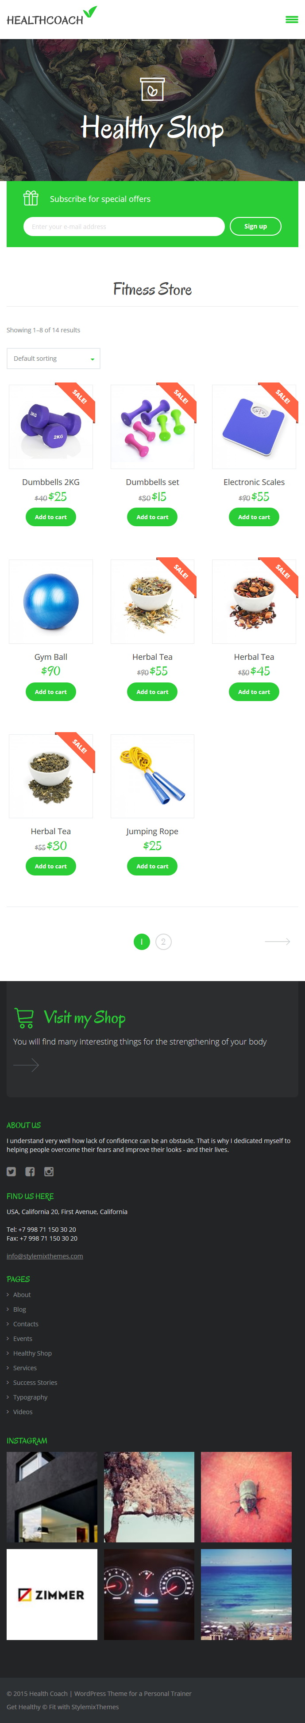This screenshot has height=1723, width=305.
Task: Click the HealthCoach logo
Action: click(x=52, y=16)
